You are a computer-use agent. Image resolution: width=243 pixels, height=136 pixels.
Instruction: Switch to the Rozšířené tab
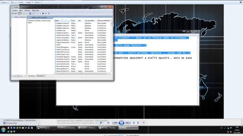(x=32, y=76)
